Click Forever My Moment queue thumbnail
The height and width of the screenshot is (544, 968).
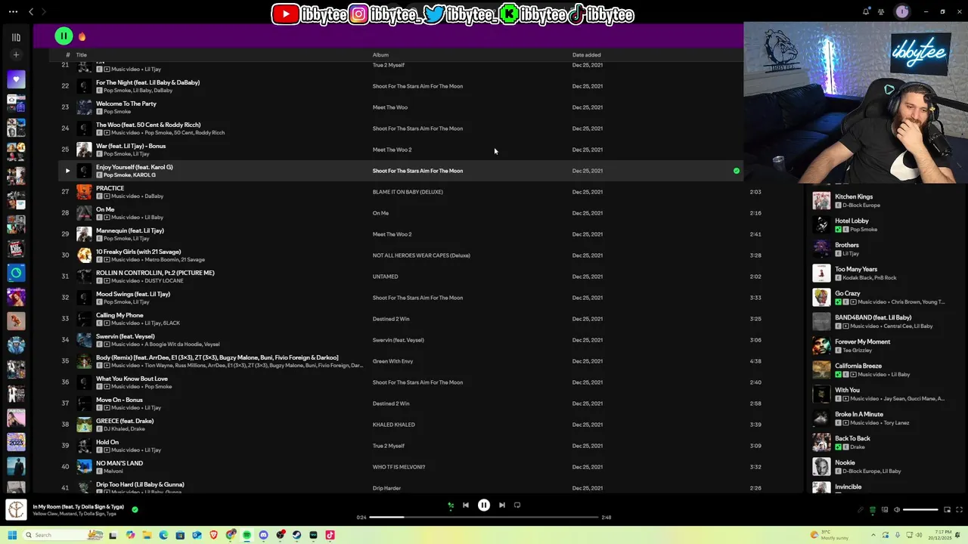(x=821, y=345)
